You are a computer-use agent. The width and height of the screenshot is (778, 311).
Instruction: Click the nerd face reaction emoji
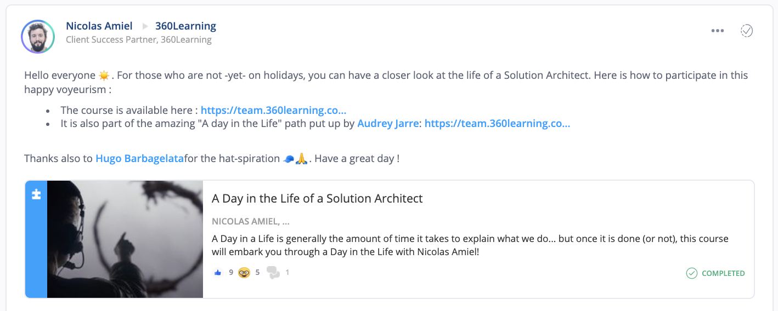[244, 272]
